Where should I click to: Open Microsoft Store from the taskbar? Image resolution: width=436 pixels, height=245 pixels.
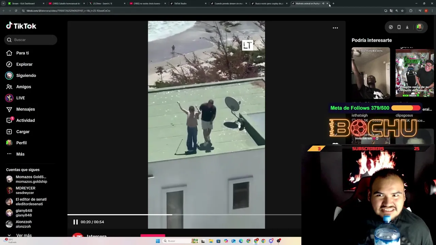[x=218, y=241]
